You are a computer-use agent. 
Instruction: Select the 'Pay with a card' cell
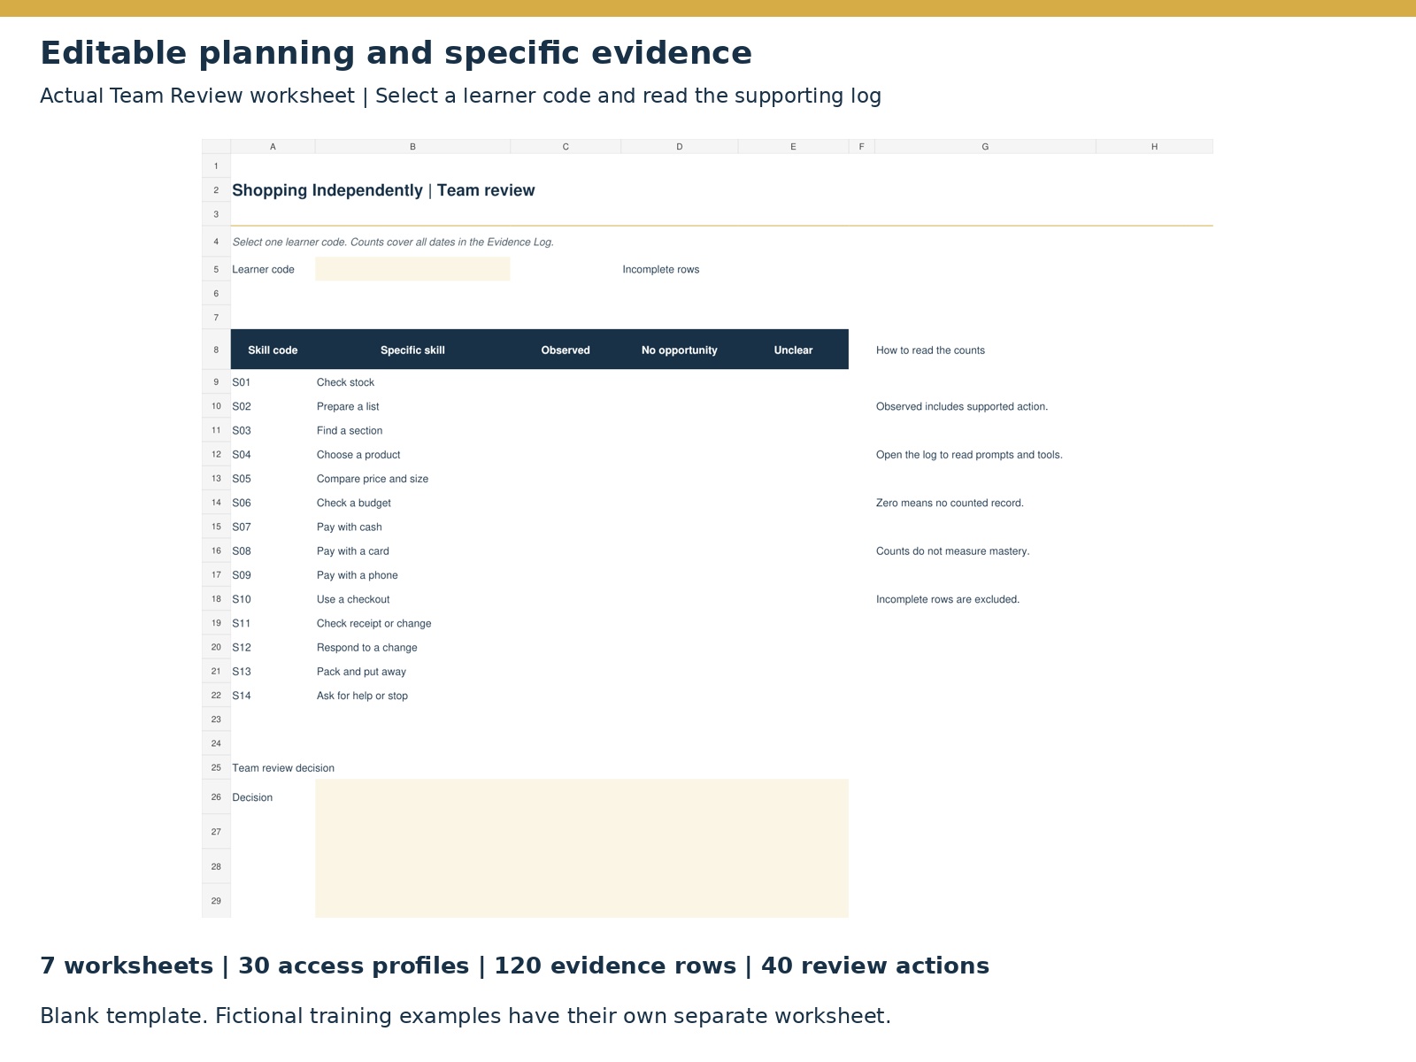point(412,551)
